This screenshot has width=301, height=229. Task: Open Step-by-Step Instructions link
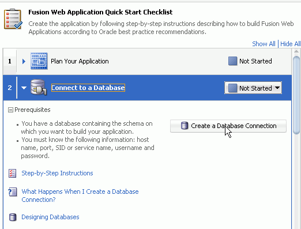[57, 173]
